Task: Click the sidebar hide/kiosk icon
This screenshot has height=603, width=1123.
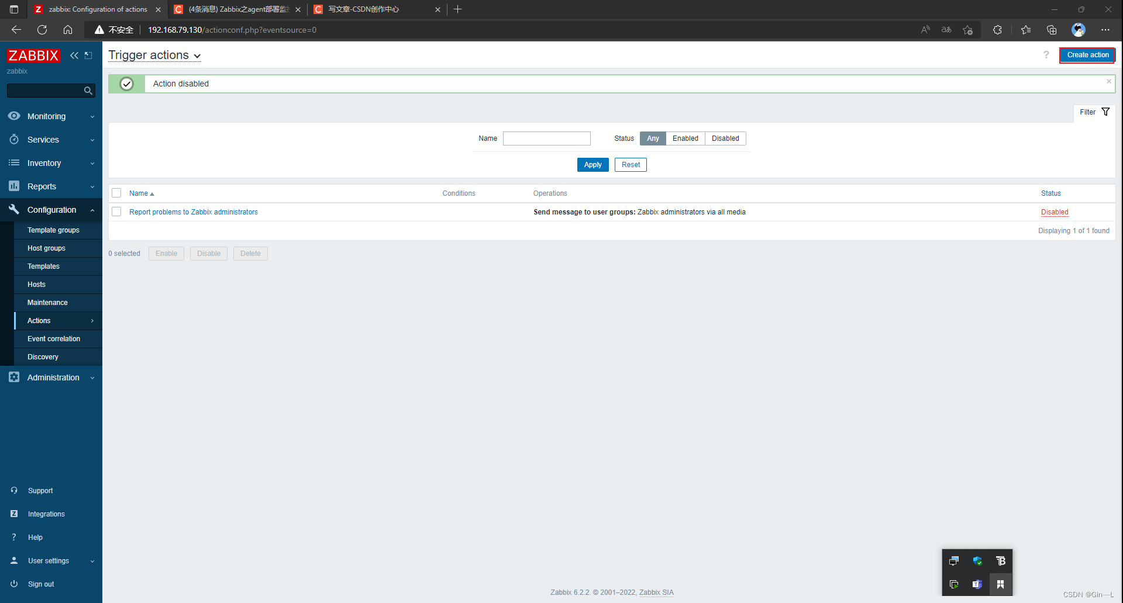Action: tap(88, 56)
